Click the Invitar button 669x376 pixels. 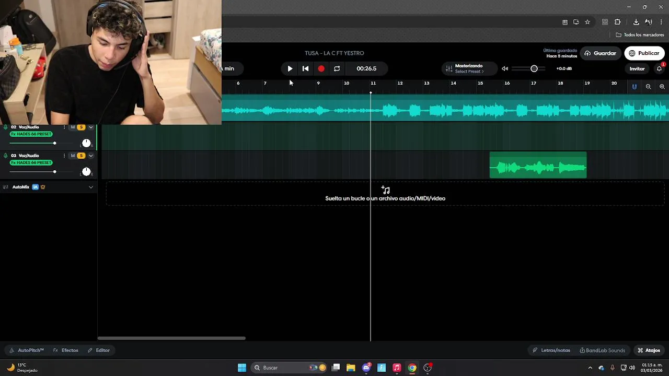[637, 68]
